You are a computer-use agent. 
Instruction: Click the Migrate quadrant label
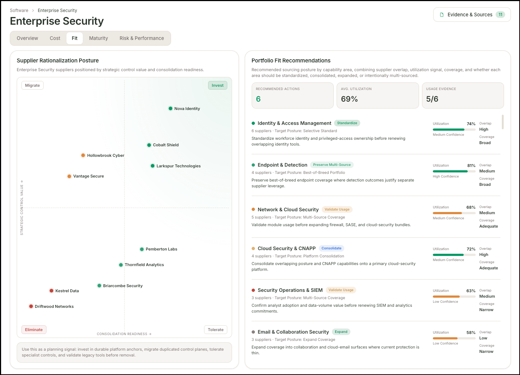point(32,85)
